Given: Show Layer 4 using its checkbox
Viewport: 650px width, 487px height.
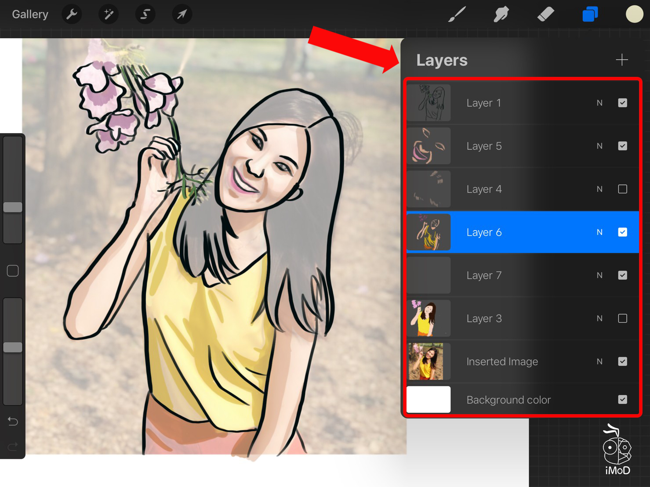Looking at the screenshot, I should point(622,189).
